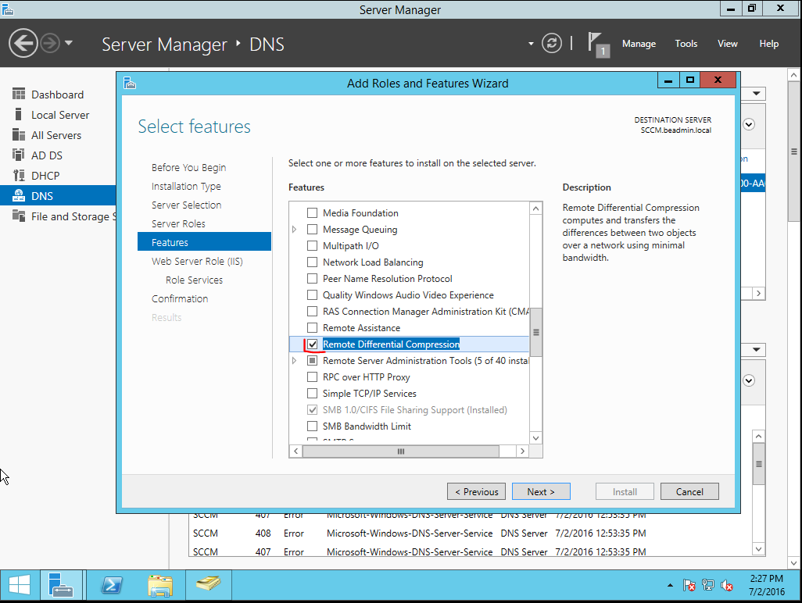
Task: Select Dashboard icon in sidebar
Action: pos(19,94)
